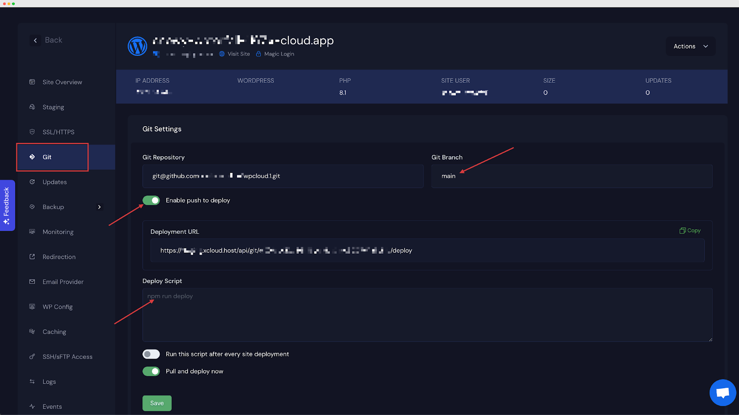Image resolution: width=739 pixels, height=415 pixels.
Task: Click the Git Repository input field
Action: pos(283,176)
